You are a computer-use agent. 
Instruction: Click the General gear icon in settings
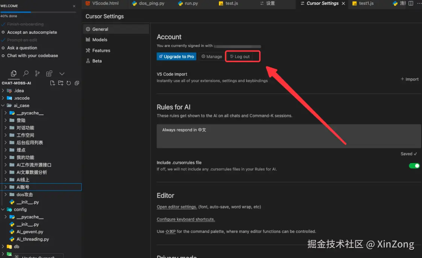pos(88,29)
